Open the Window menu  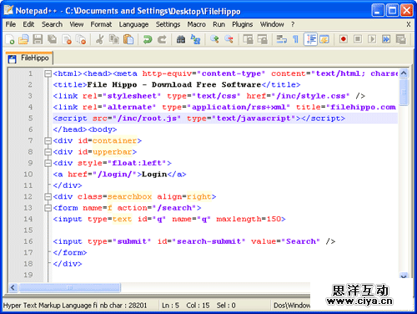click(x=272, y=24)
